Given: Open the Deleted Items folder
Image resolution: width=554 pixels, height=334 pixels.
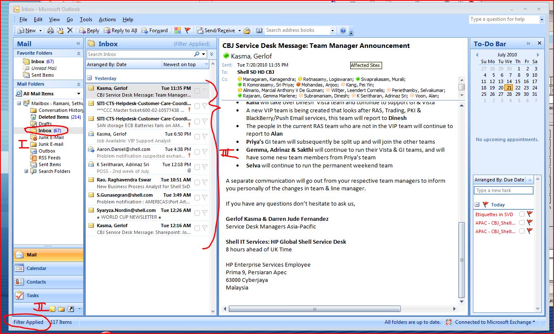Looking at the screenshot, I should tap(53, 117).
